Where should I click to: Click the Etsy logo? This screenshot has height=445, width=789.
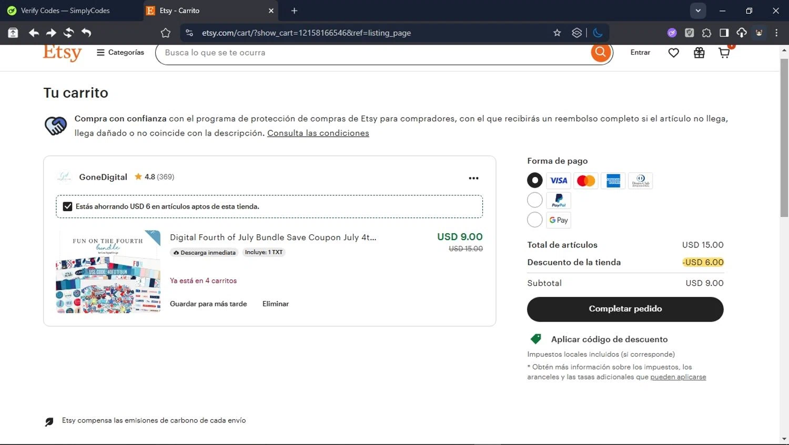click(62, 53)
